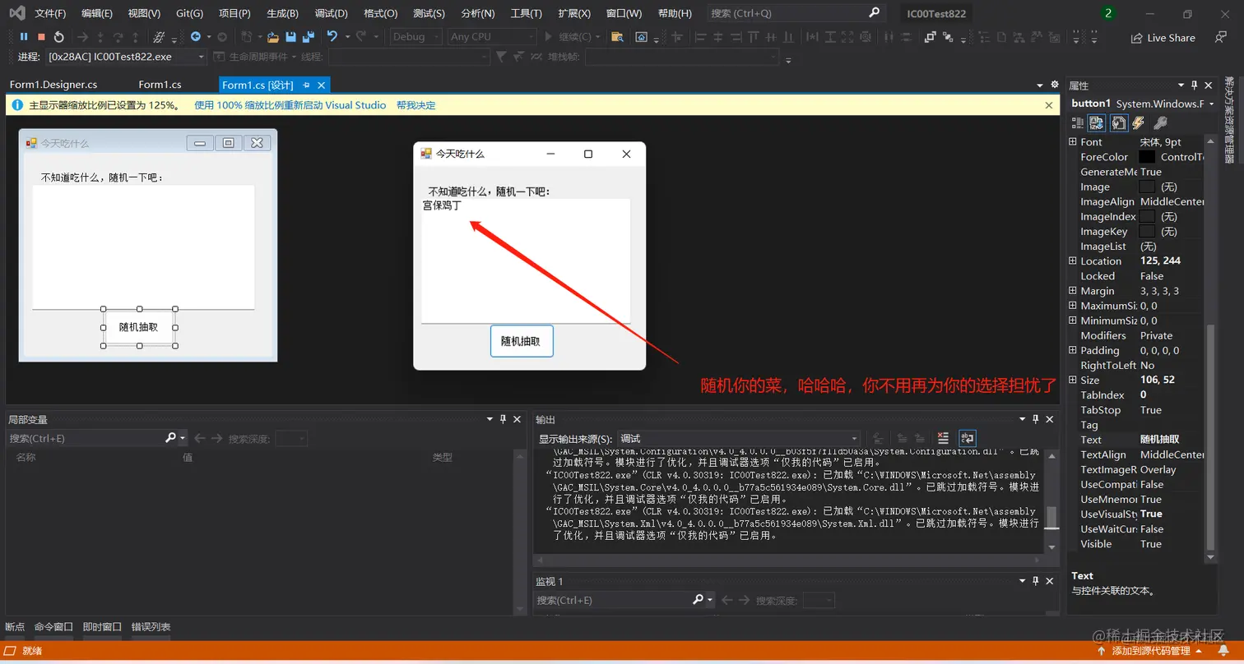Open the search icon in the Watch 1 panel
The width and height of the screenshot is (1244, 664).
[x=698, y=600]
